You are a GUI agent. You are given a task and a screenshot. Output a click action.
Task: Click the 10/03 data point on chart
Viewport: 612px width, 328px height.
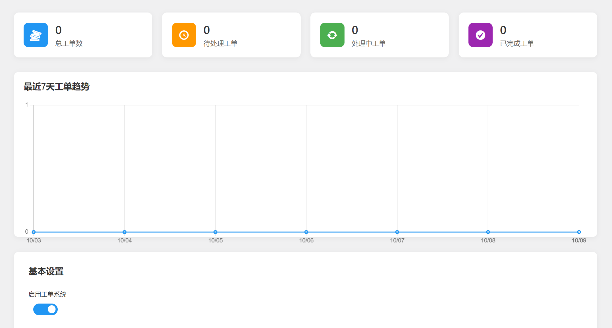34,232
